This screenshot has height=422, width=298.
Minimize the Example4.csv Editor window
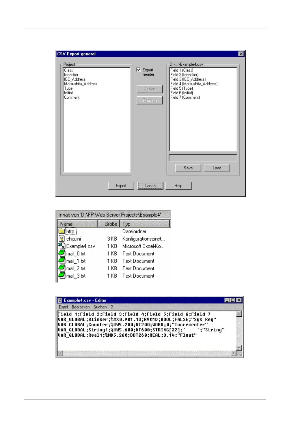tap(227, 300)
